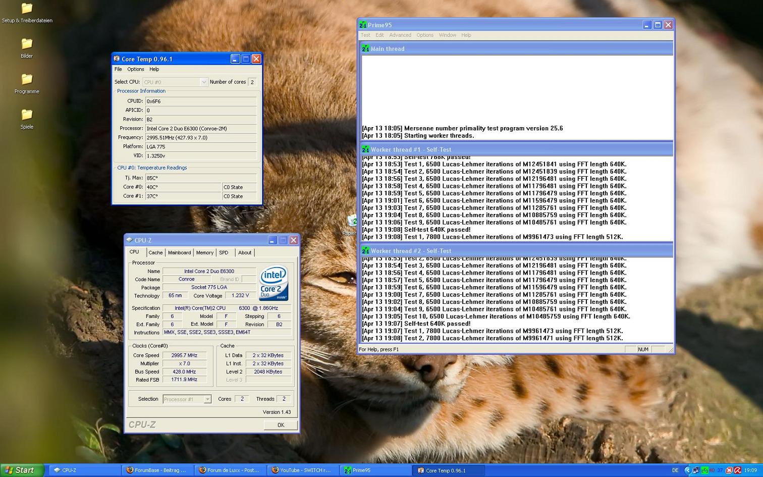Click the Core Voltage 1.232 V value
763x477 pixels.
coord(240,295)
